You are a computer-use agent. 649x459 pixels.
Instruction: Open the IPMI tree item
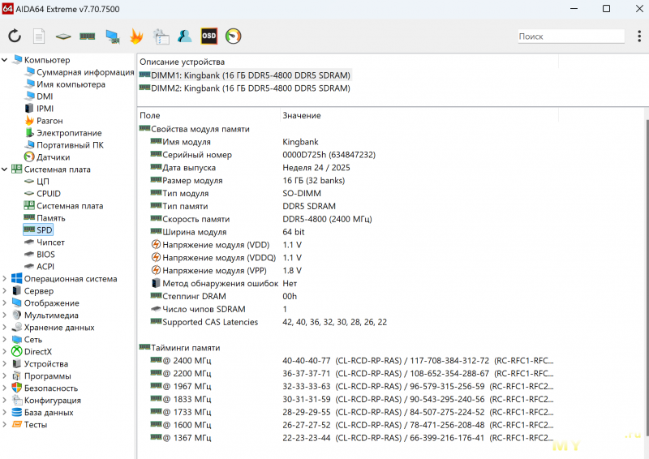pyautogui.click(x=45, y=109)
